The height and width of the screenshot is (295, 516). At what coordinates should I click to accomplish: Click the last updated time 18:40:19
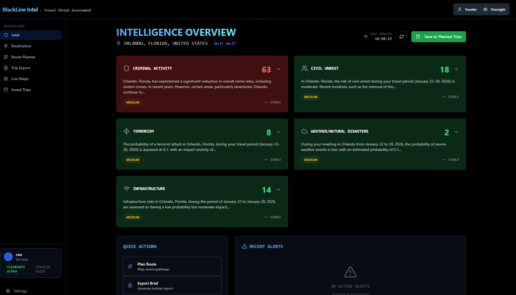[383, 39]
